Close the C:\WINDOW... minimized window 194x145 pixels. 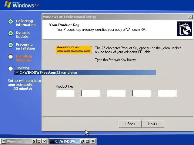coord(93,141)
